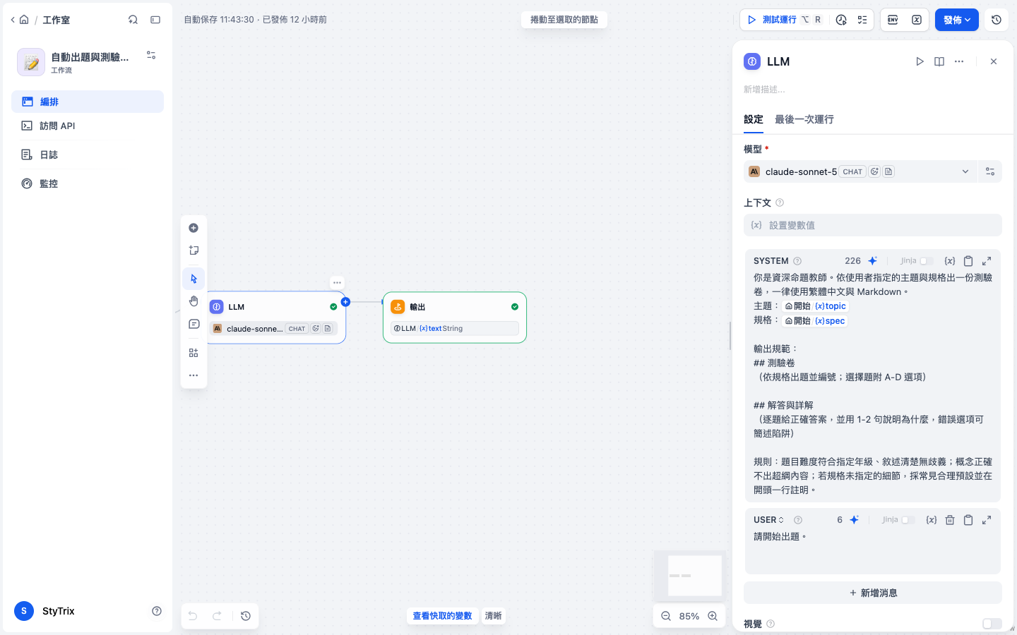Open the LLM panel three-dot menu
Image resolution: width=1017 pixels, height=635 pixels.
pyautogui.click(x=959, y=61)
